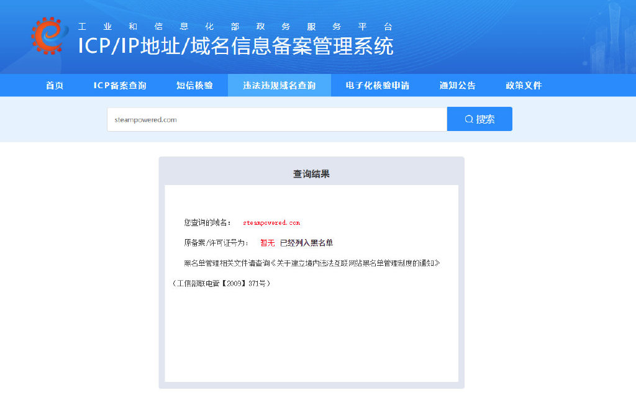
Task: Click the 原备案/许可证号为 label
Action: (216, 243)
